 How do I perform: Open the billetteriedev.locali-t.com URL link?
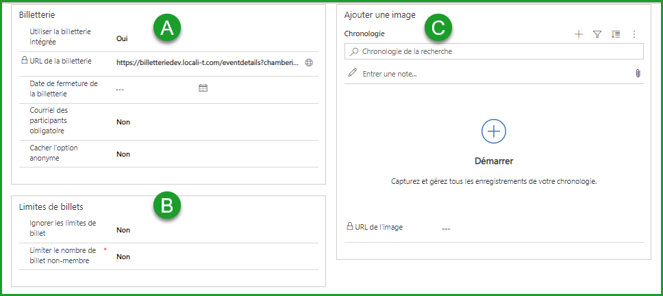(x=208, y=62)
